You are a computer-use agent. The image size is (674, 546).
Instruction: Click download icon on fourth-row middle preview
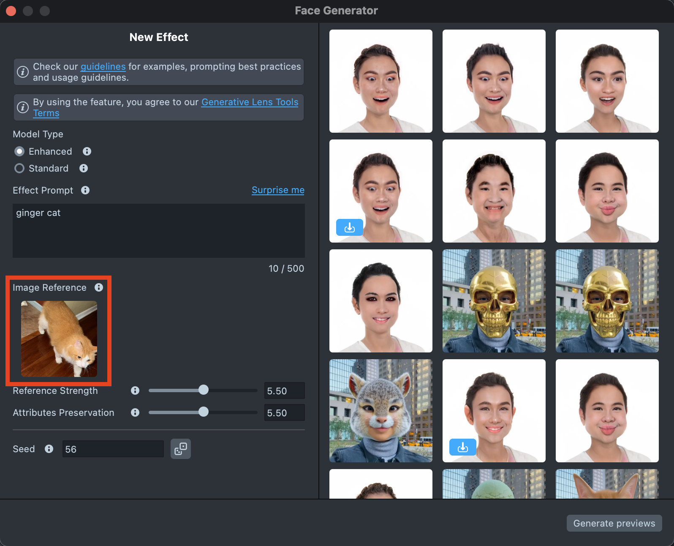coord(462,447)
